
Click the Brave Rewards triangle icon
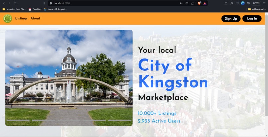click(x=205, y=3)
